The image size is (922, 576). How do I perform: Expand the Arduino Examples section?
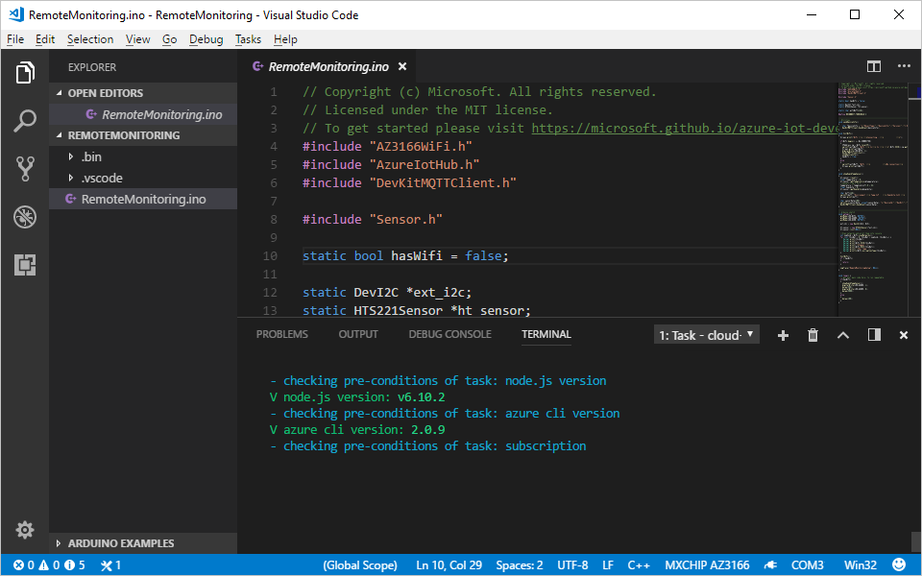pos(120,543)
